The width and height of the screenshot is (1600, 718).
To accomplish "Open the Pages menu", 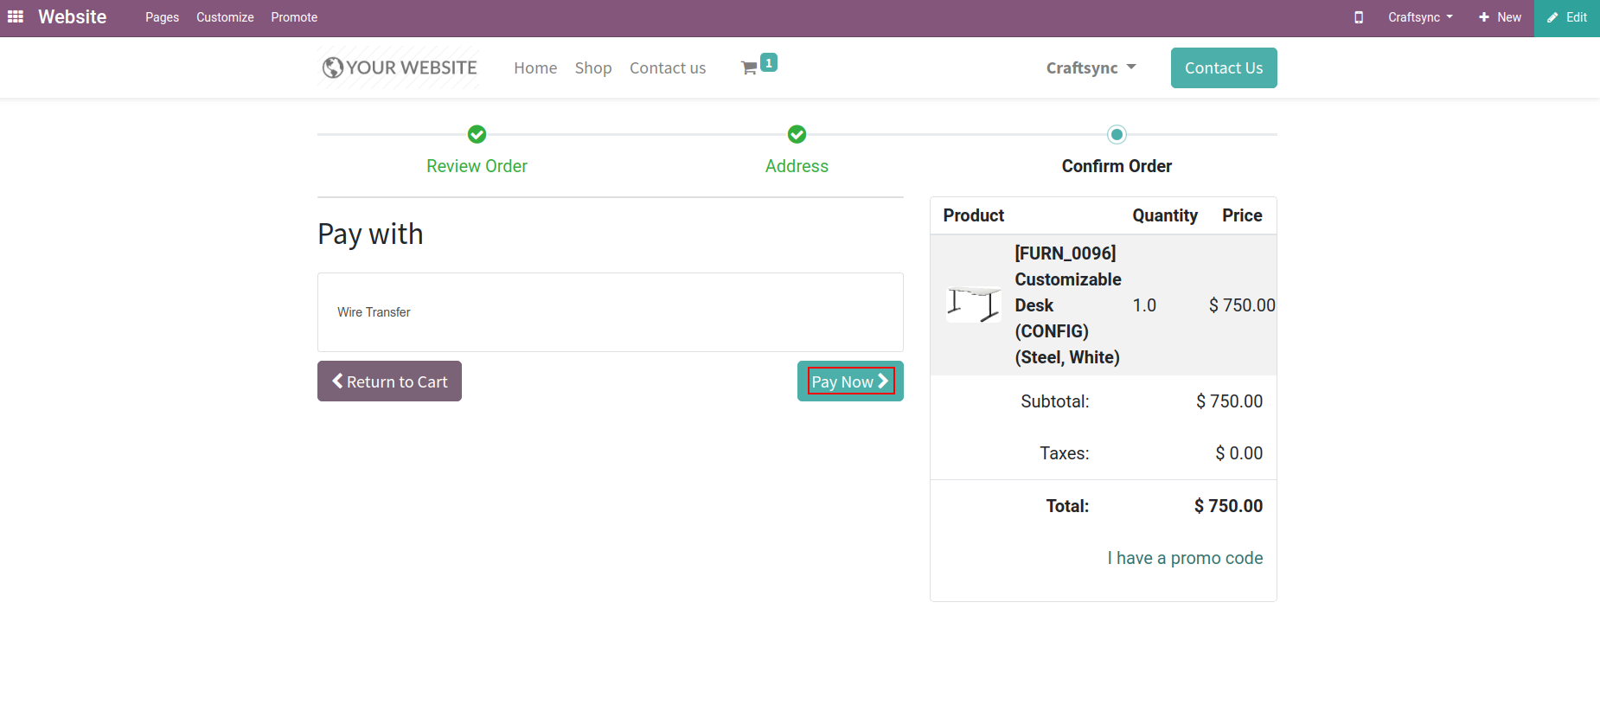I will pos(162,17).
